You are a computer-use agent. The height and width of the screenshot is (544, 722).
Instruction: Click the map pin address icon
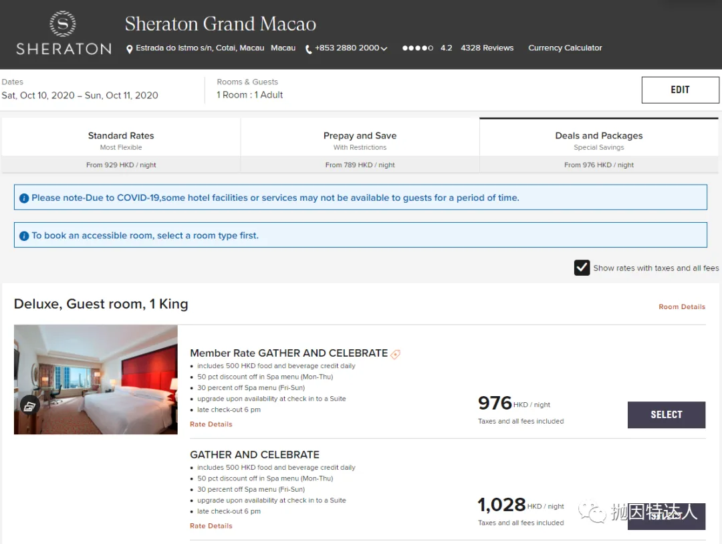130,49
